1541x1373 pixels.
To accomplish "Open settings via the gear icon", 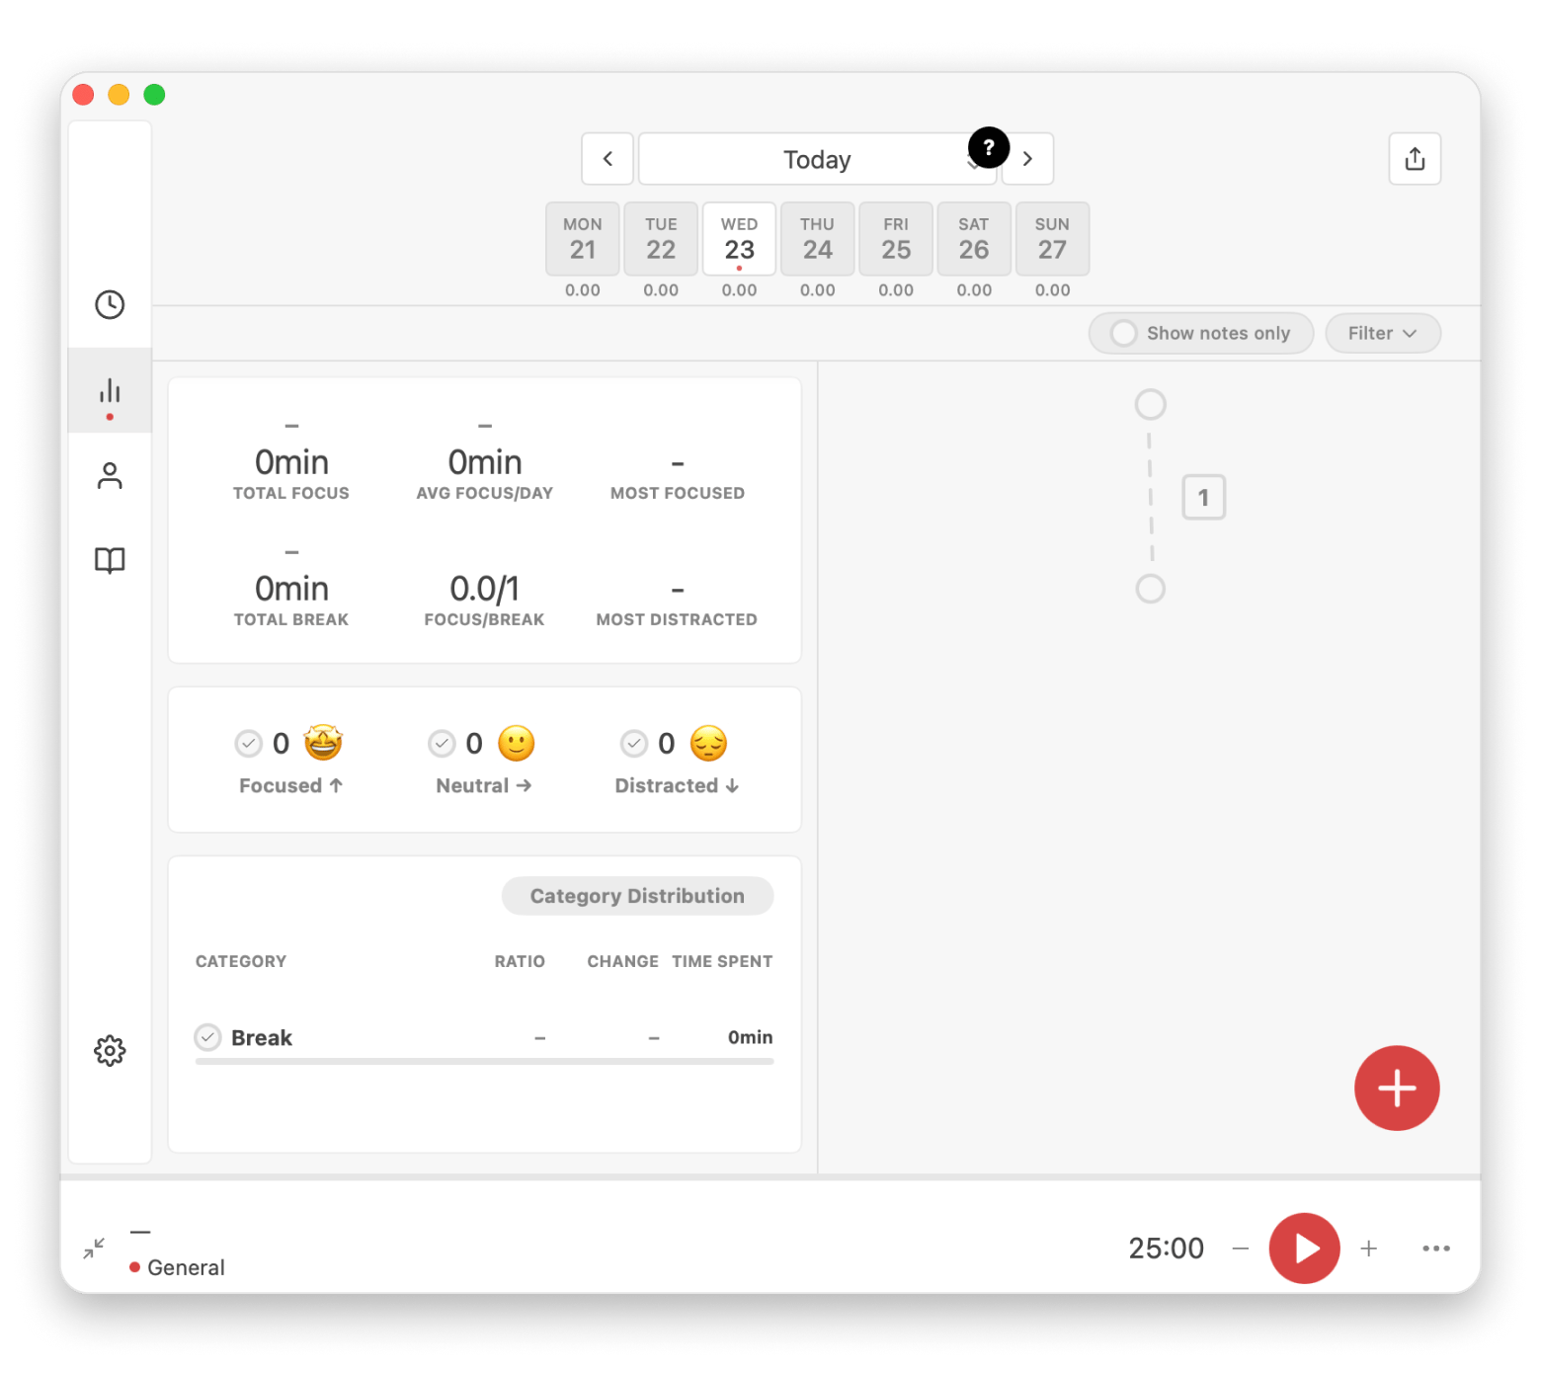I will [110, 1050].
